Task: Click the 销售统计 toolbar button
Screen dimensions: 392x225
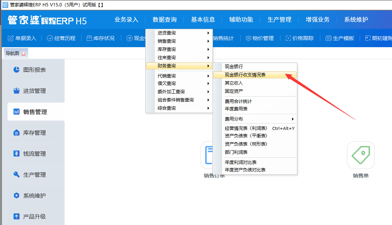Action: point(223,38)
